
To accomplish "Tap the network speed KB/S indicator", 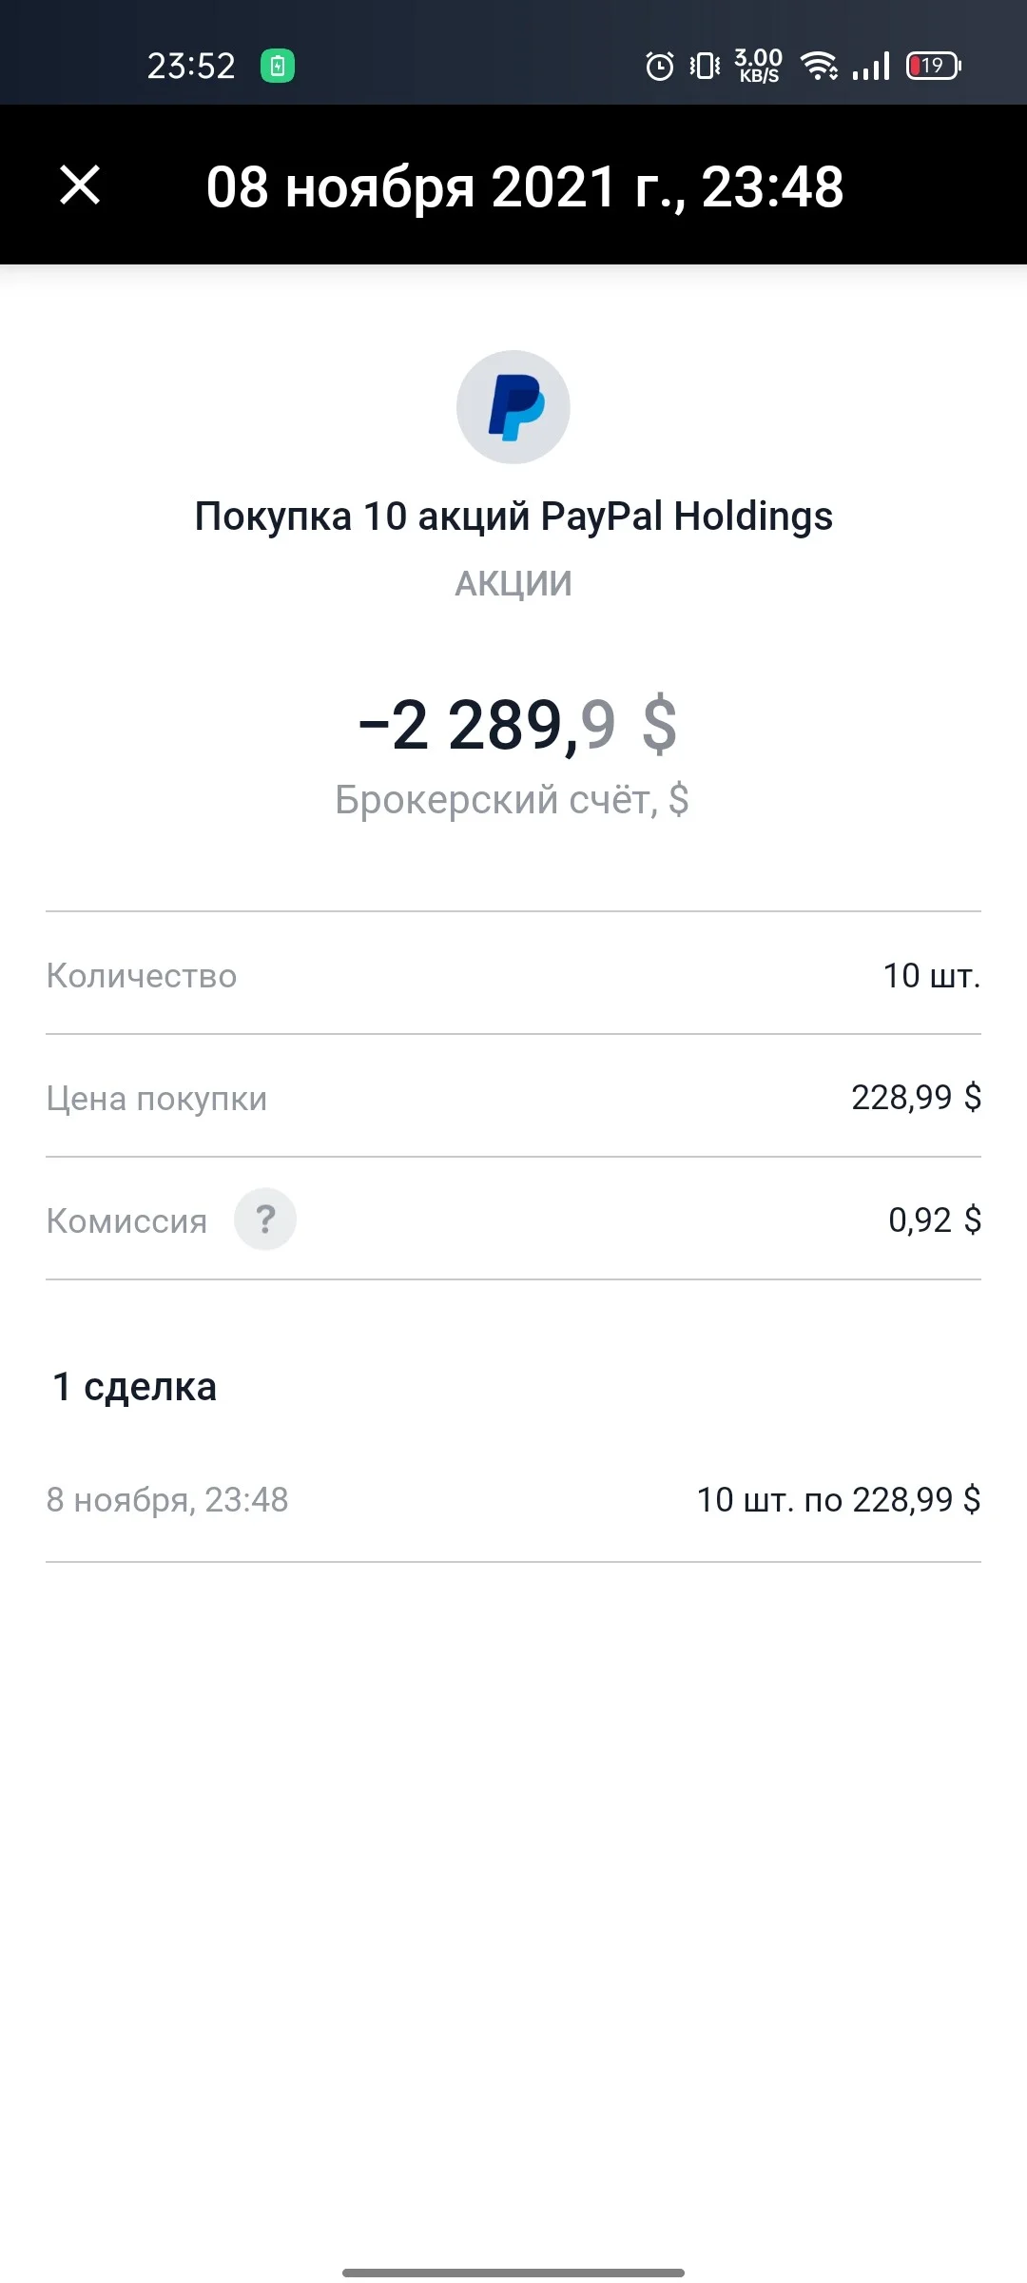I will pos(759,66).
